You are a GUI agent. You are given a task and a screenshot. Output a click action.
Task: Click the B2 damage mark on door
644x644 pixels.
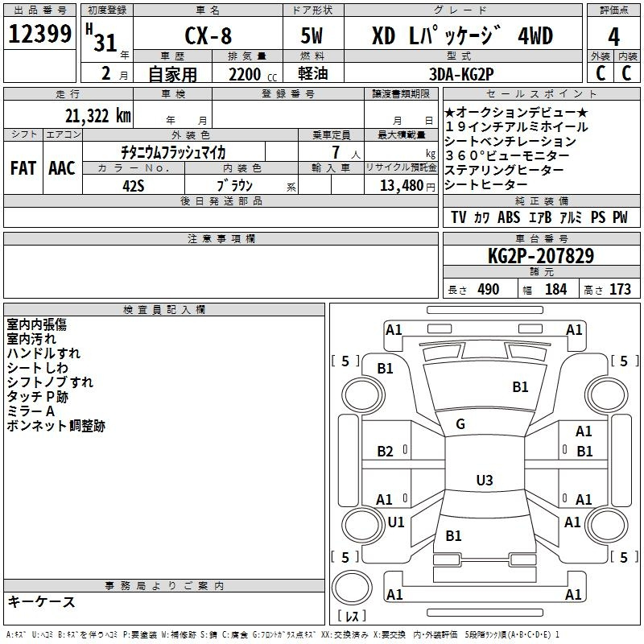click(x=386, y=452)
